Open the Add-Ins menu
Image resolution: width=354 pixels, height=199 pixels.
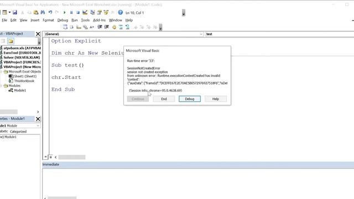99,20
